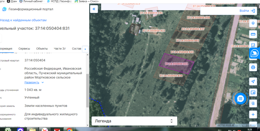
Task: Click the status value Учтенный
Action: click(32, 97)
